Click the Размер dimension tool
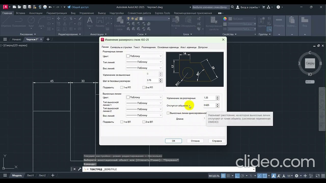 click(100, 22)
